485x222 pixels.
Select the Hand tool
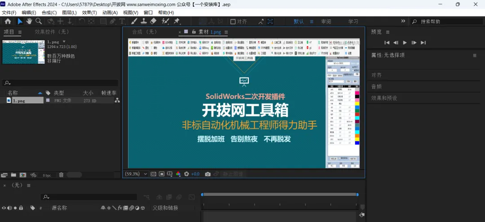(29, 22)
